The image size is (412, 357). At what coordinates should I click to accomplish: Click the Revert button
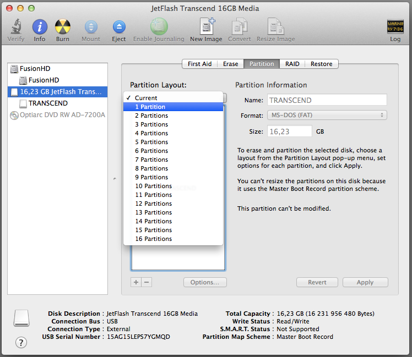click(317, 282)
